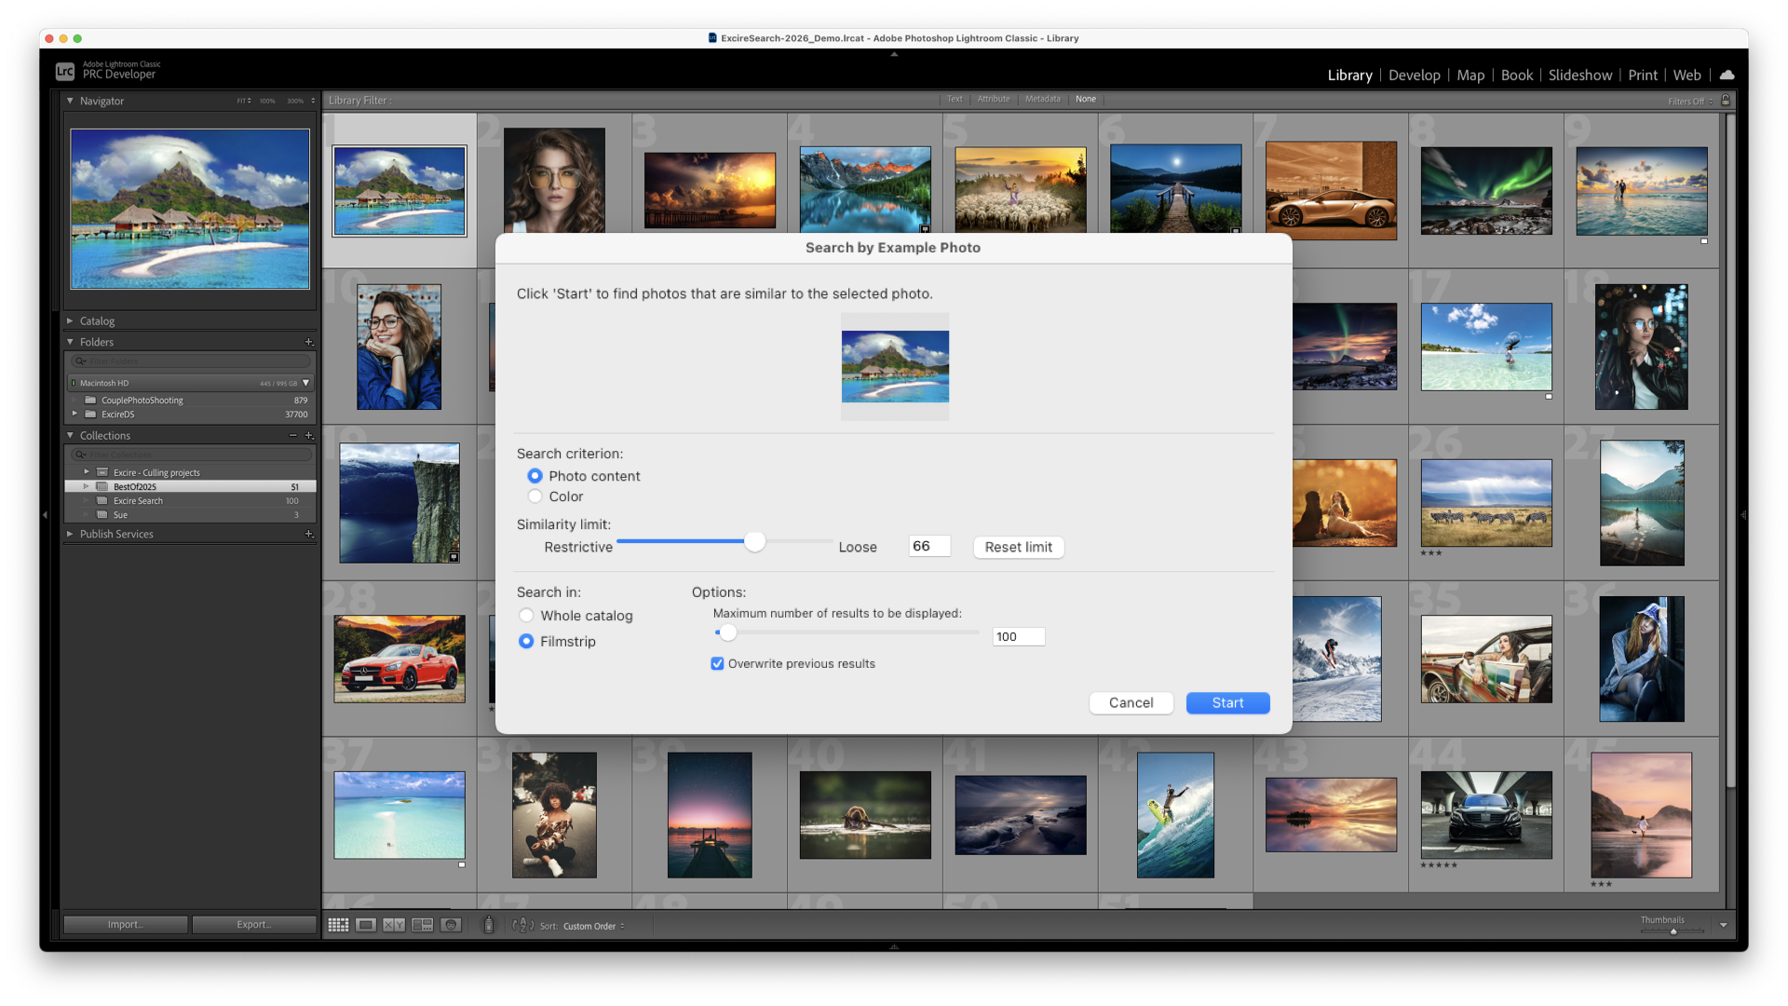Click the Reset limit button
Viewport: 1788px width, 1006px height.
click(x=1018, y=547)
